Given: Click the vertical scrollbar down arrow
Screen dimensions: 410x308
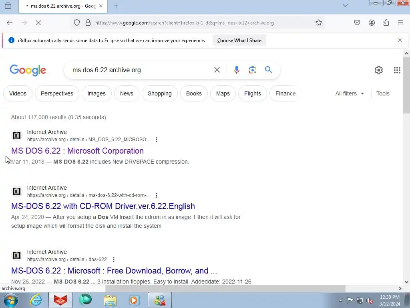Looking at the screenshot, I should tap(406, 282).
